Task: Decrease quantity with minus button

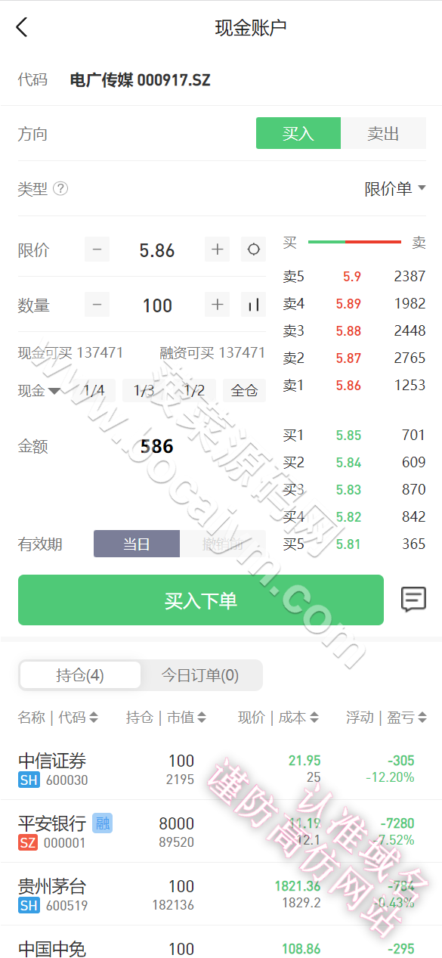Action: pos(97,305)
